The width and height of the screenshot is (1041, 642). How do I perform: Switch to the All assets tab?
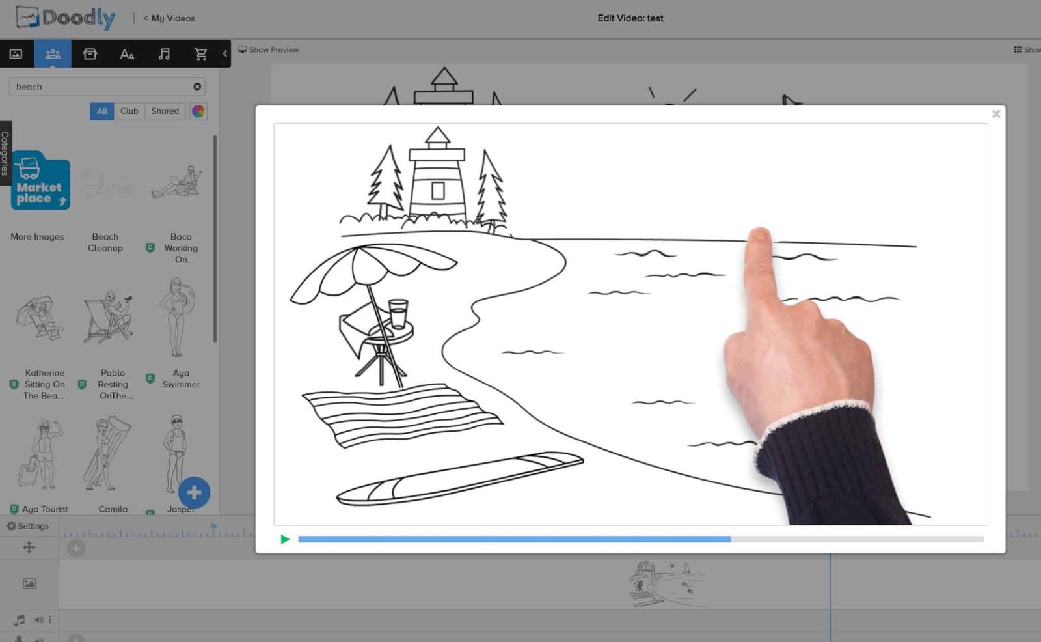click(102, 111)
